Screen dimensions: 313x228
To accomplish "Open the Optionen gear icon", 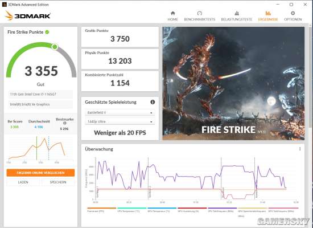I will [293, 13].
